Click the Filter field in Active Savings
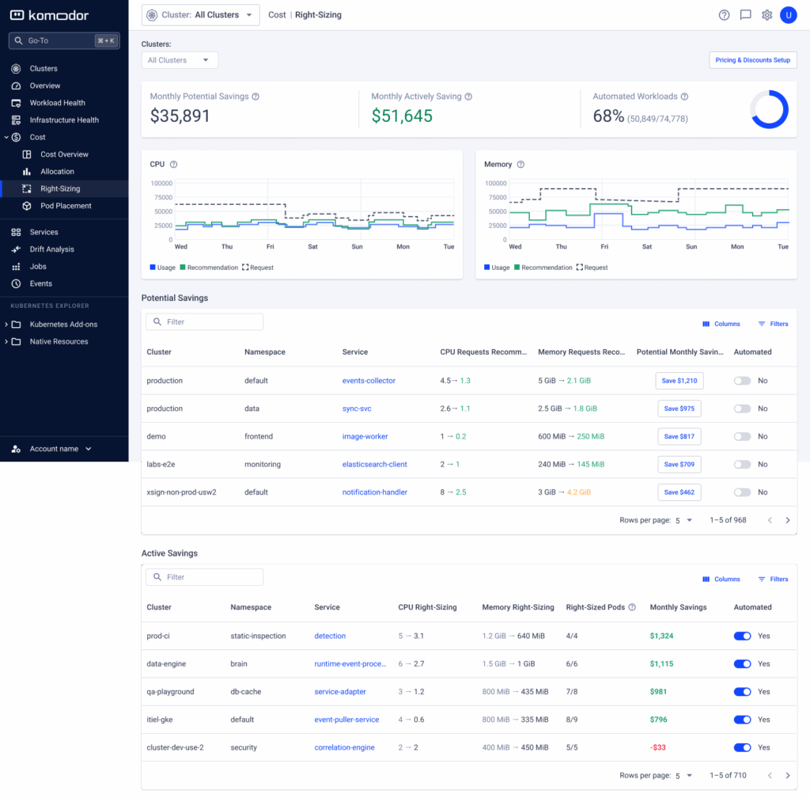 tap(205, 577)
